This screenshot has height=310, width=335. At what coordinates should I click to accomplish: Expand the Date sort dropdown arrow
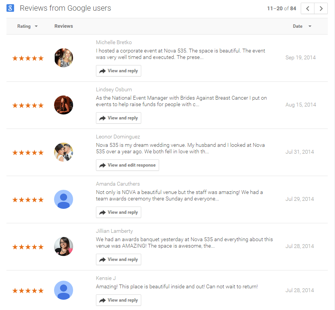pos(310,27)
